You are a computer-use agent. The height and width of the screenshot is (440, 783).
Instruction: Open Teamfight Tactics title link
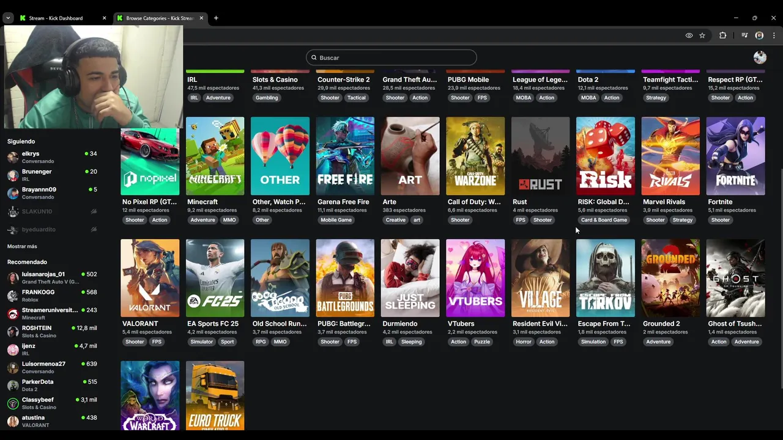point(670,79)
